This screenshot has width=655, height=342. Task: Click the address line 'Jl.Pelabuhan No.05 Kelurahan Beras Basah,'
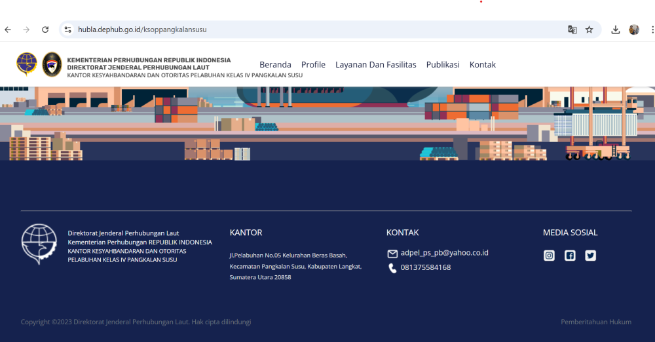pyautogui.click(x=288, y=256)
